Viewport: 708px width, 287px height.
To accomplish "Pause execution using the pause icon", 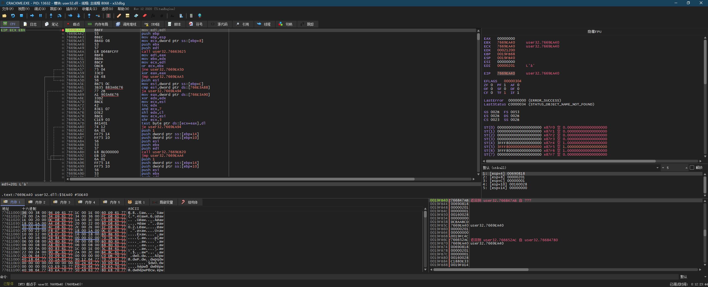I will click(x=40, y=16).
